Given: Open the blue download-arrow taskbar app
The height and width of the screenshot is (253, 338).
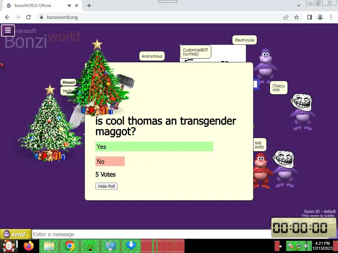Looking at the screenshot, I should pos(131,246).
